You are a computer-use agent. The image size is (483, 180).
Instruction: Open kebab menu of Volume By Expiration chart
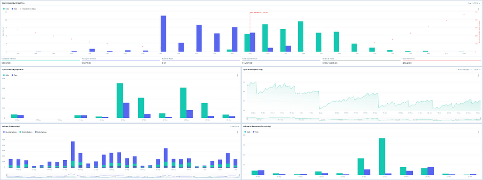(x=478, y=132)
